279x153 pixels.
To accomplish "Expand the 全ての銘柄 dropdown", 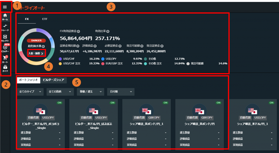I will [x=60, y=92].
